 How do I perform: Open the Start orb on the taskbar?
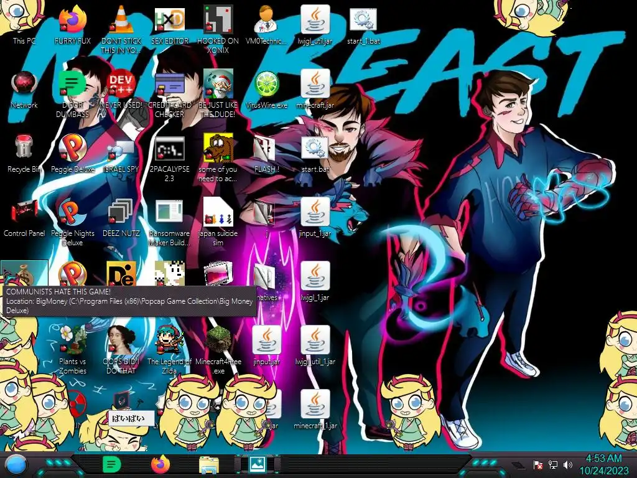click(16, 465)
